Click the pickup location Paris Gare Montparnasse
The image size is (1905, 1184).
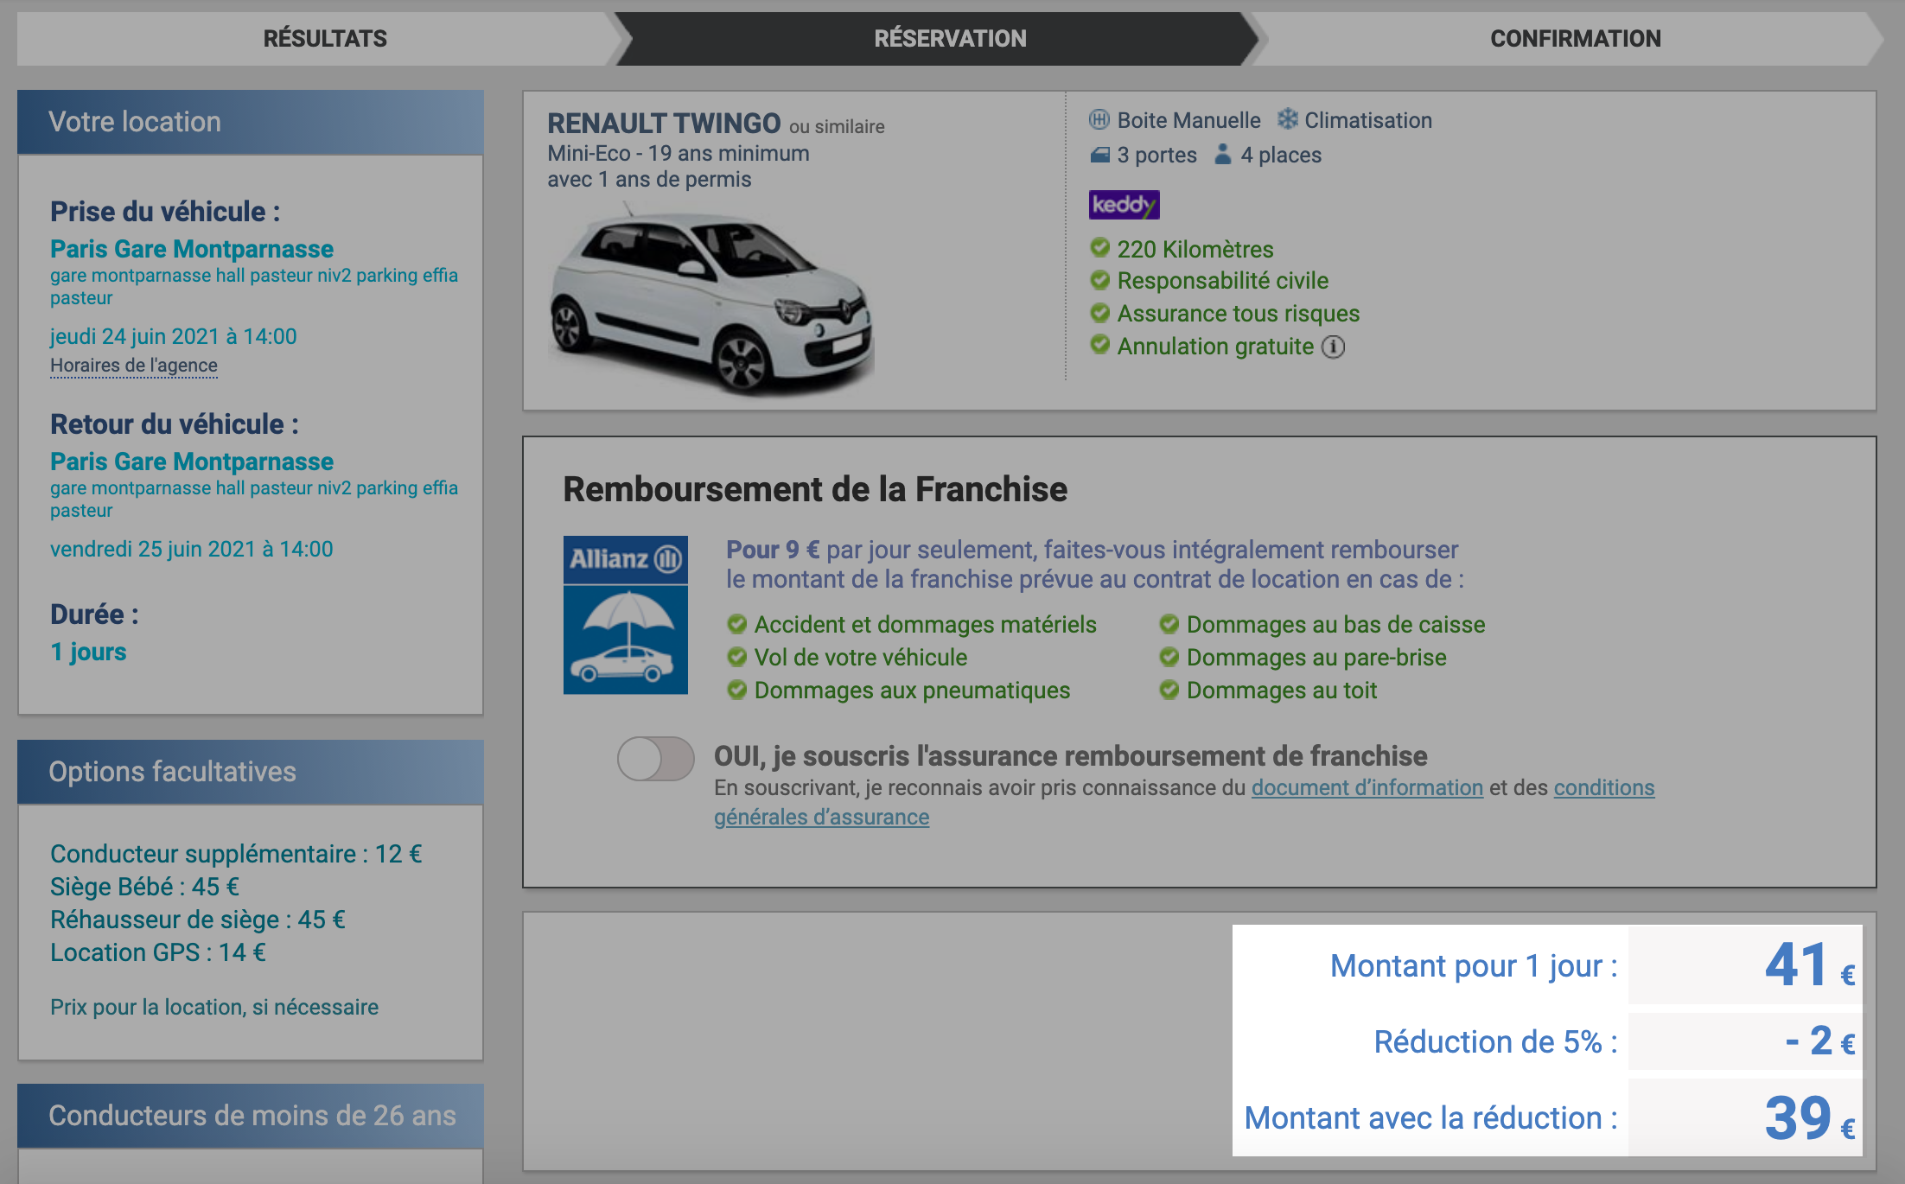coord(192,249)
